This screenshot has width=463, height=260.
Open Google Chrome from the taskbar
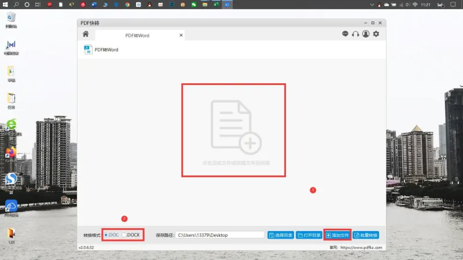coord(127,5)
